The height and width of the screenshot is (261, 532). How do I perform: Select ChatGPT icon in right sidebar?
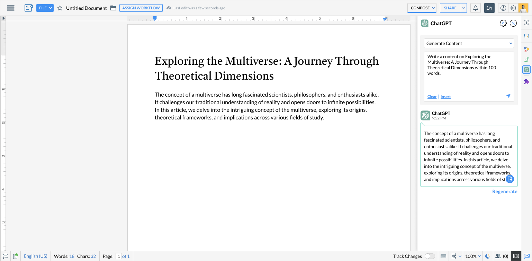click(x=526, y=70)
